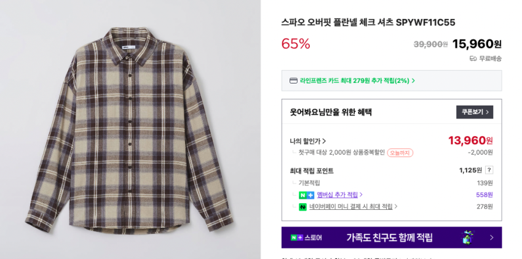This screenshot has width=522, height=259.
Task: Click the free shipping truck icon
Action: [x=473, y=58]
